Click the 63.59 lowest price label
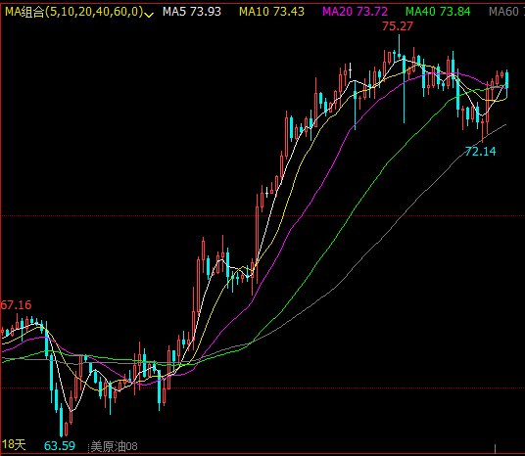The width and height of the screenshot is (525, 456). pyautogui.click(x=60, y=445)
